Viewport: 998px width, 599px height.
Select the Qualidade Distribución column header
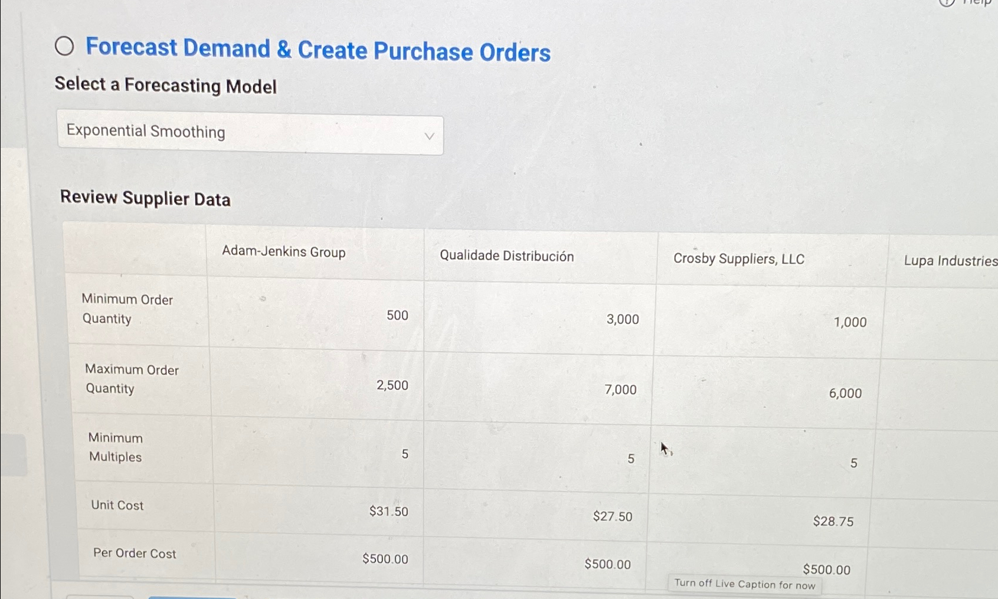click(508, 256)
